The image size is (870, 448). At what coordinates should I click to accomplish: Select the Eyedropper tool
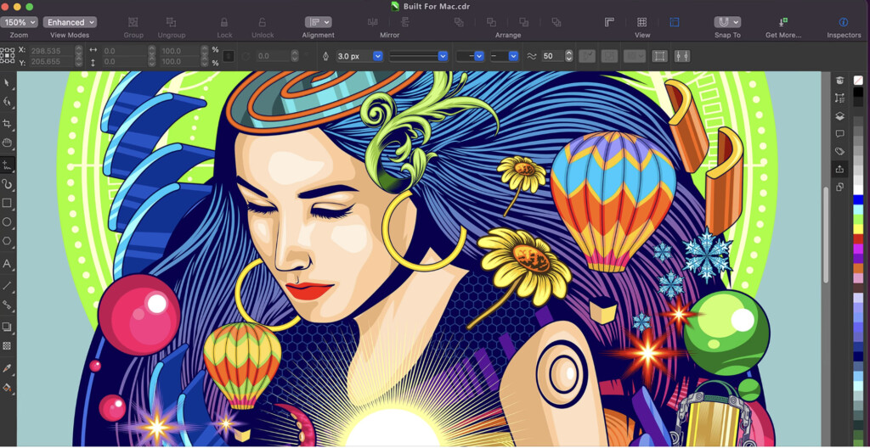(7, 368)
